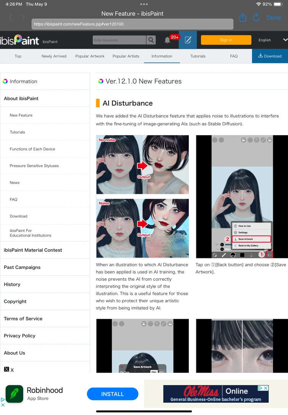Tap the browser forward arrow
Image resolution: width=288 pixels, height=415 pixels.
23,18
